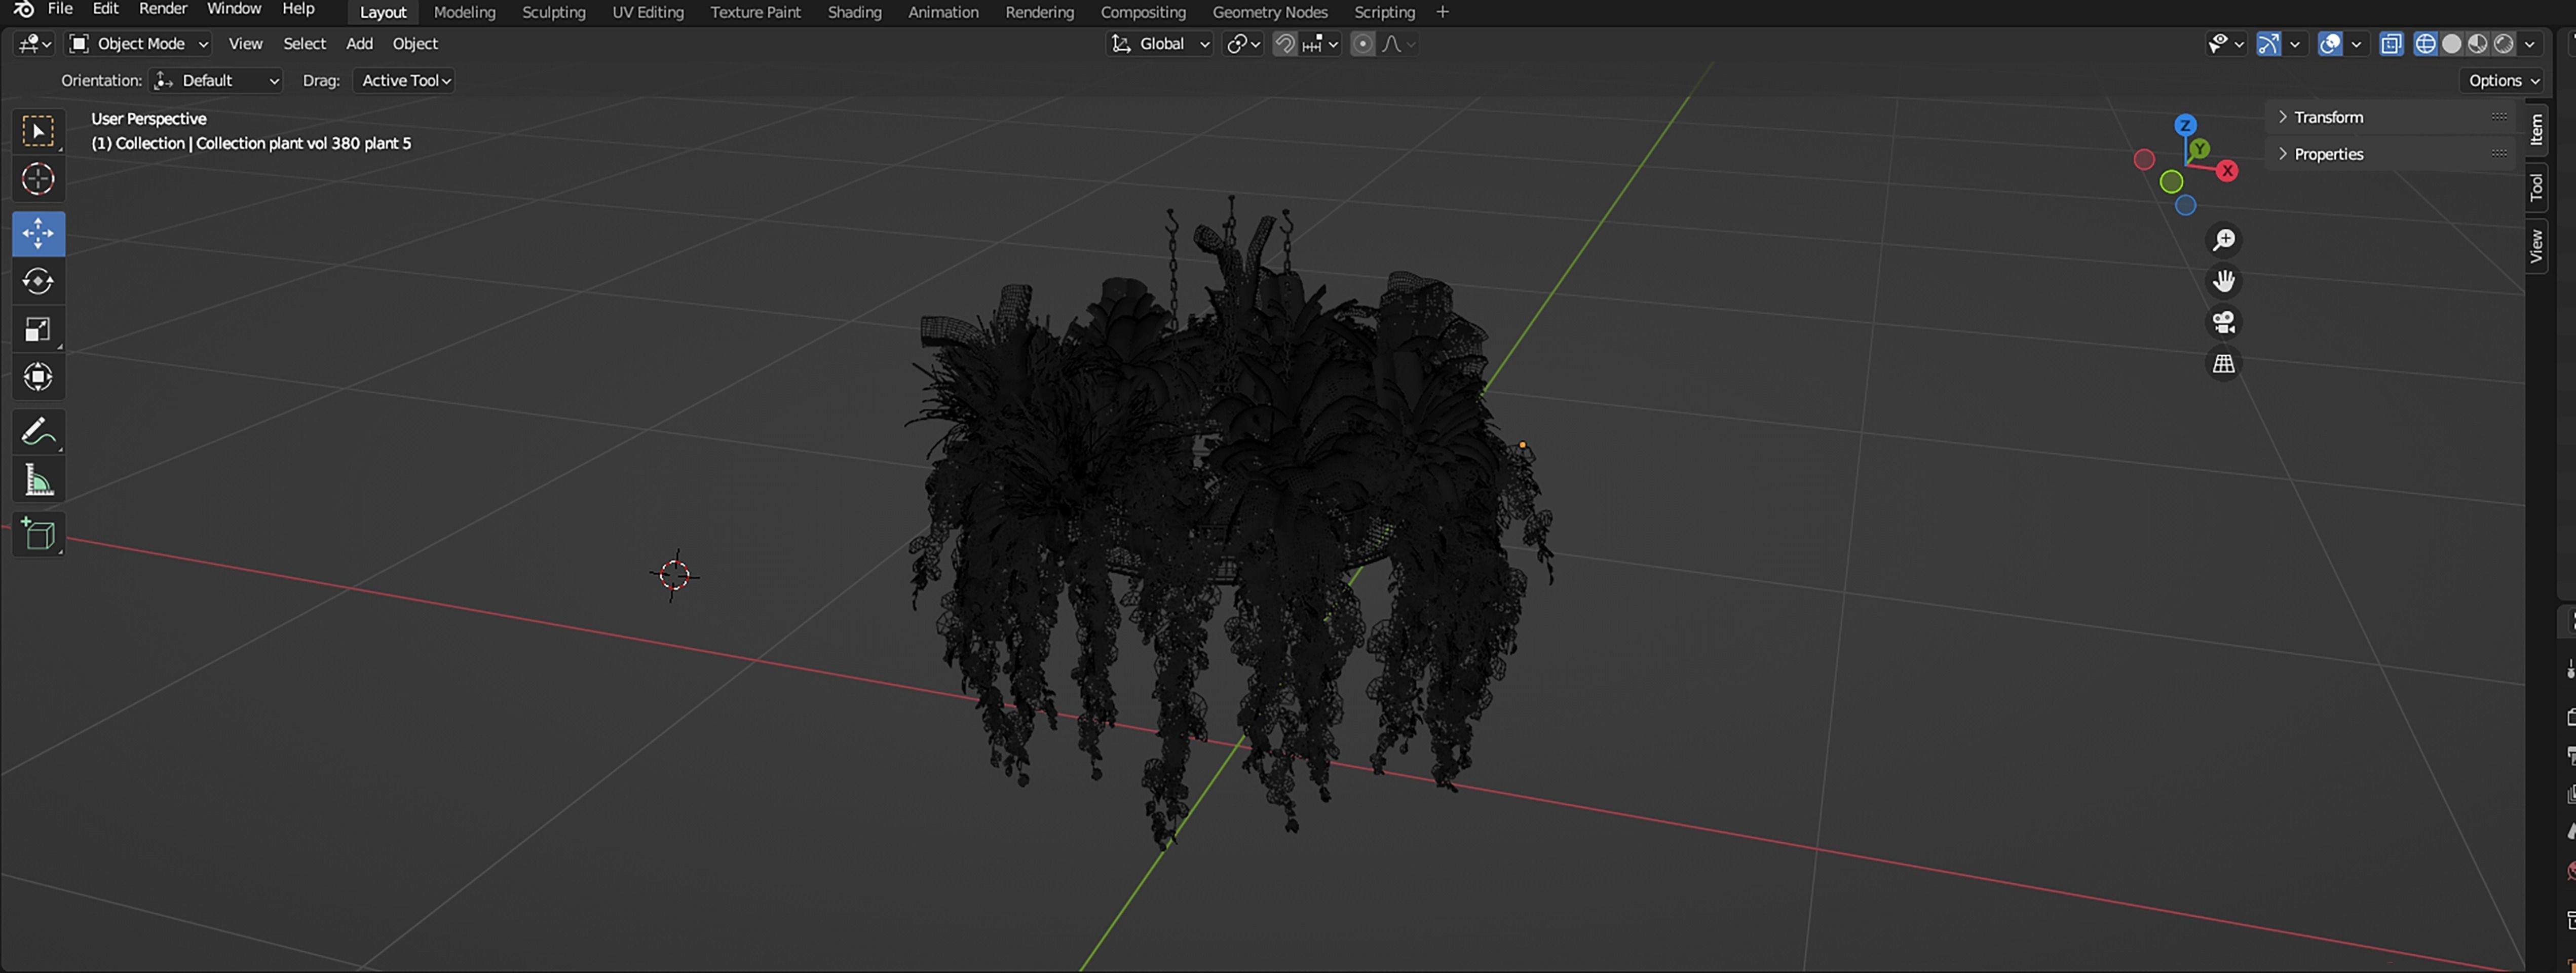The height and width of the screenshot is (973, 2576).
Task: Open transform pivot point menu
Action: click(1243, 44)
